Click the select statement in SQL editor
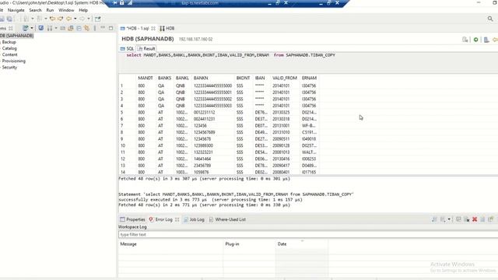 pos(230,55)
